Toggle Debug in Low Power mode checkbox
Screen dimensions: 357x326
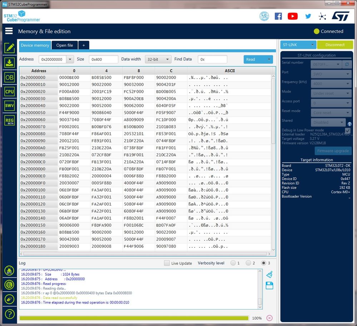(348, 131)
